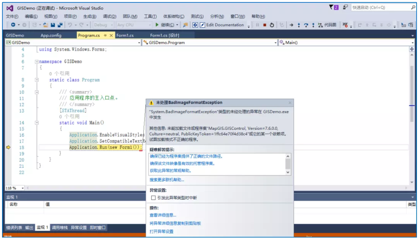Click the quick launch search magnifier icon

pos(413,7)
